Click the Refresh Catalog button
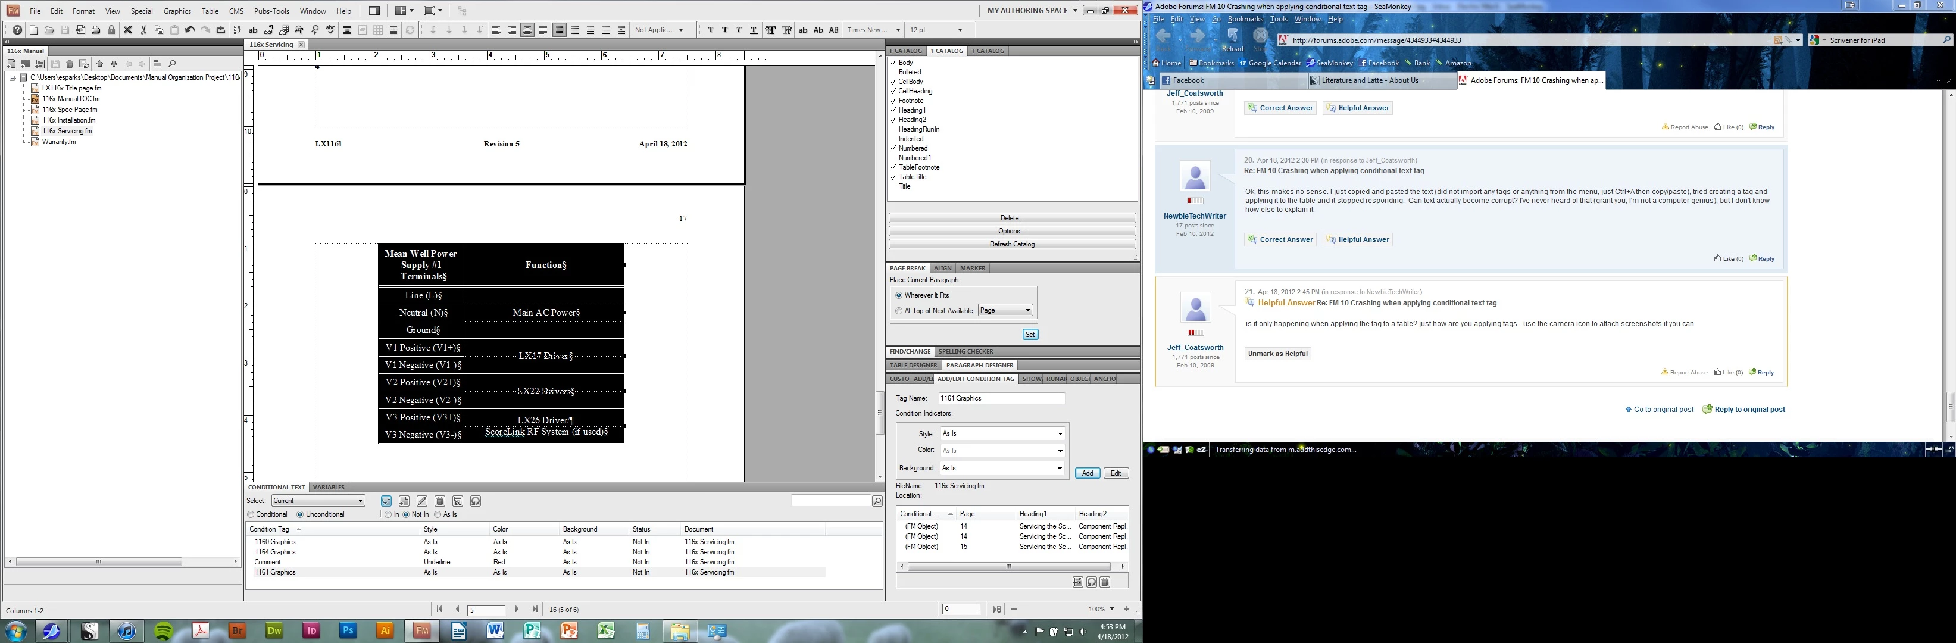The width and height of the screenshot is (1956, 643). [x=1011, y=245]
